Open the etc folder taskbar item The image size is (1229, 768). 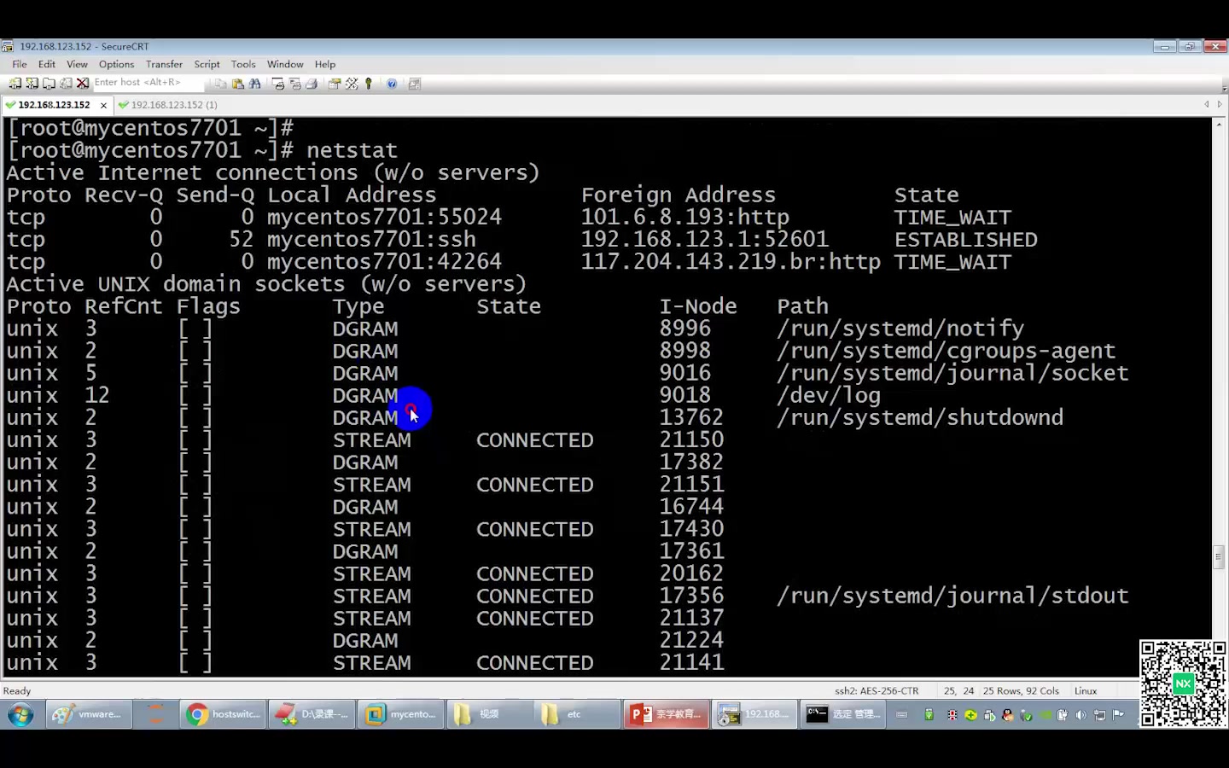tap(577, 714)
